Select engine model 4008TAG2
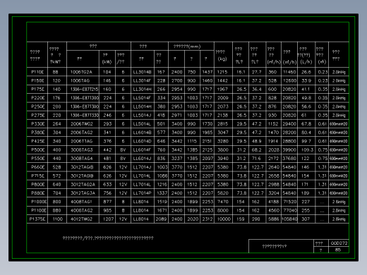The height and width of the screenshot is (275, 367). coord(81,210)
